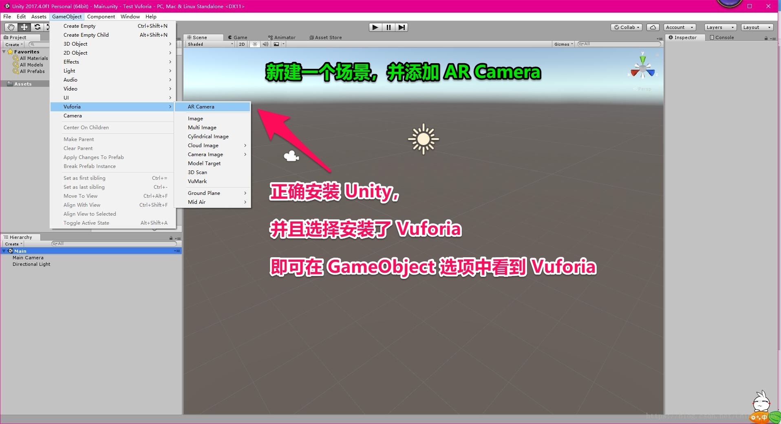781x424 pixels.
Task: Click the Hierarchy search field
Action: (114, 244)
